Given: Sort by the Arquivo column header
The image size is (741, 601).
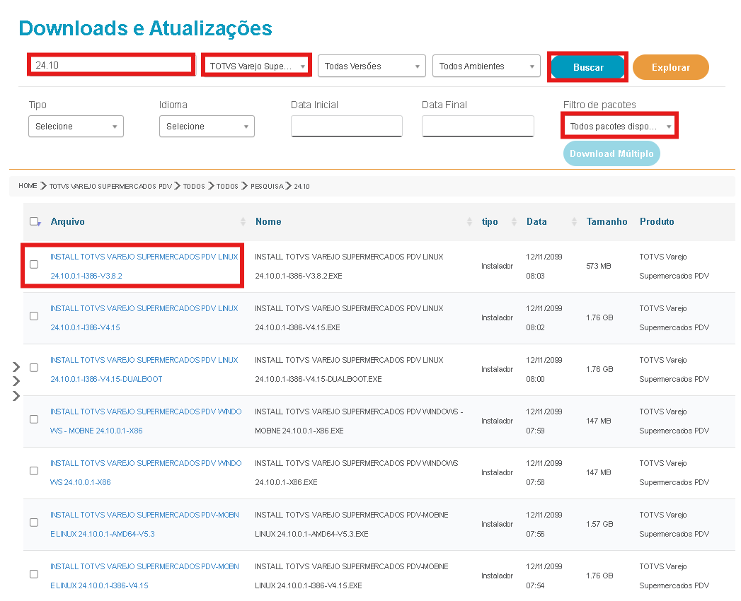Looking at the screenshot, I should point(67,221).
